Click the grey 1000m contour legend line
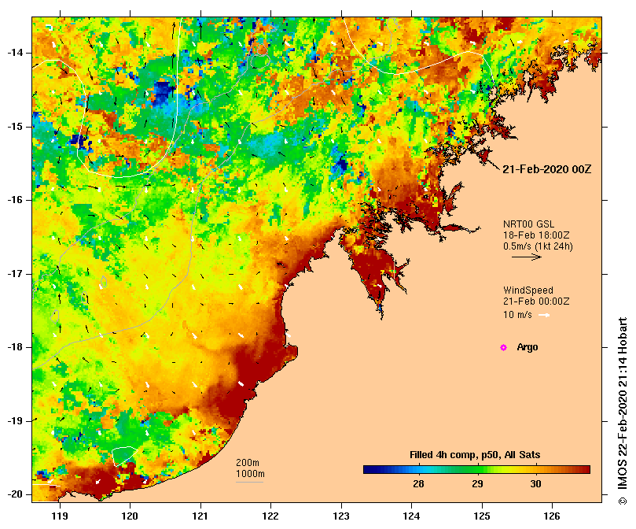Screen dimensions: 636x529 coord(250,483)
